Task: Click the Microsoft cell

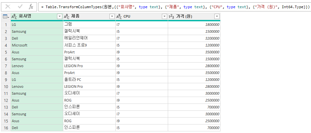Action: [37, 45]
